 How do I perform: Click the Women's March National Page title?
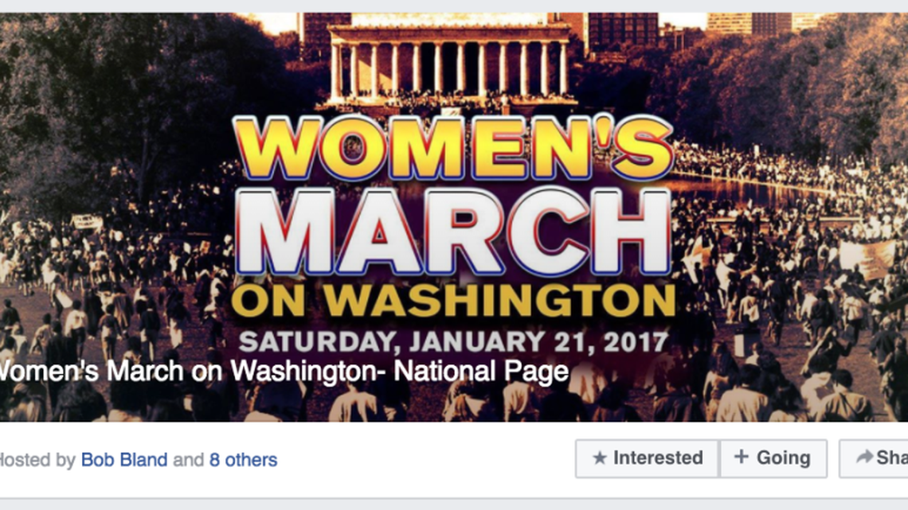(284, 372)
